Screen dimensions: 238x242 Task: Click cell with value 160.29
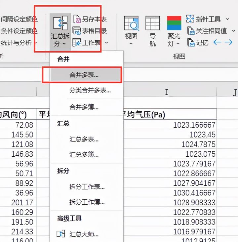tap(18, 212)
